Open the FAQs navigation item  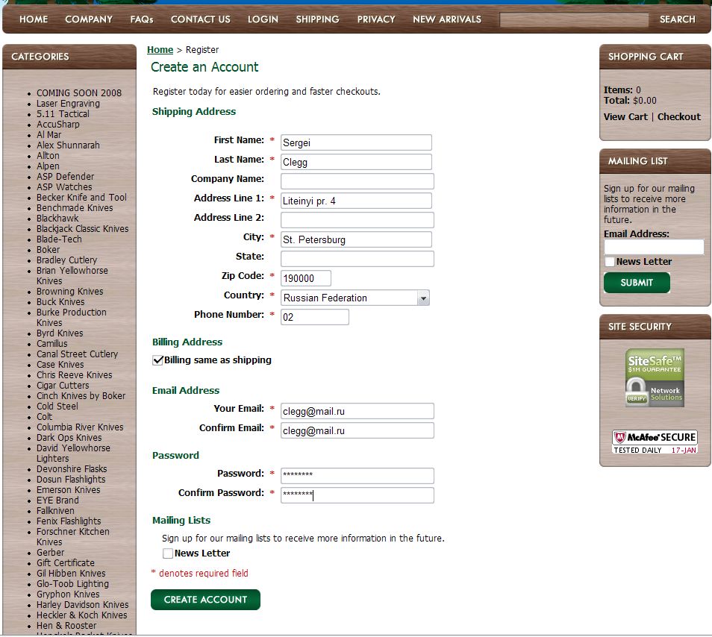[x=142, y=19]
